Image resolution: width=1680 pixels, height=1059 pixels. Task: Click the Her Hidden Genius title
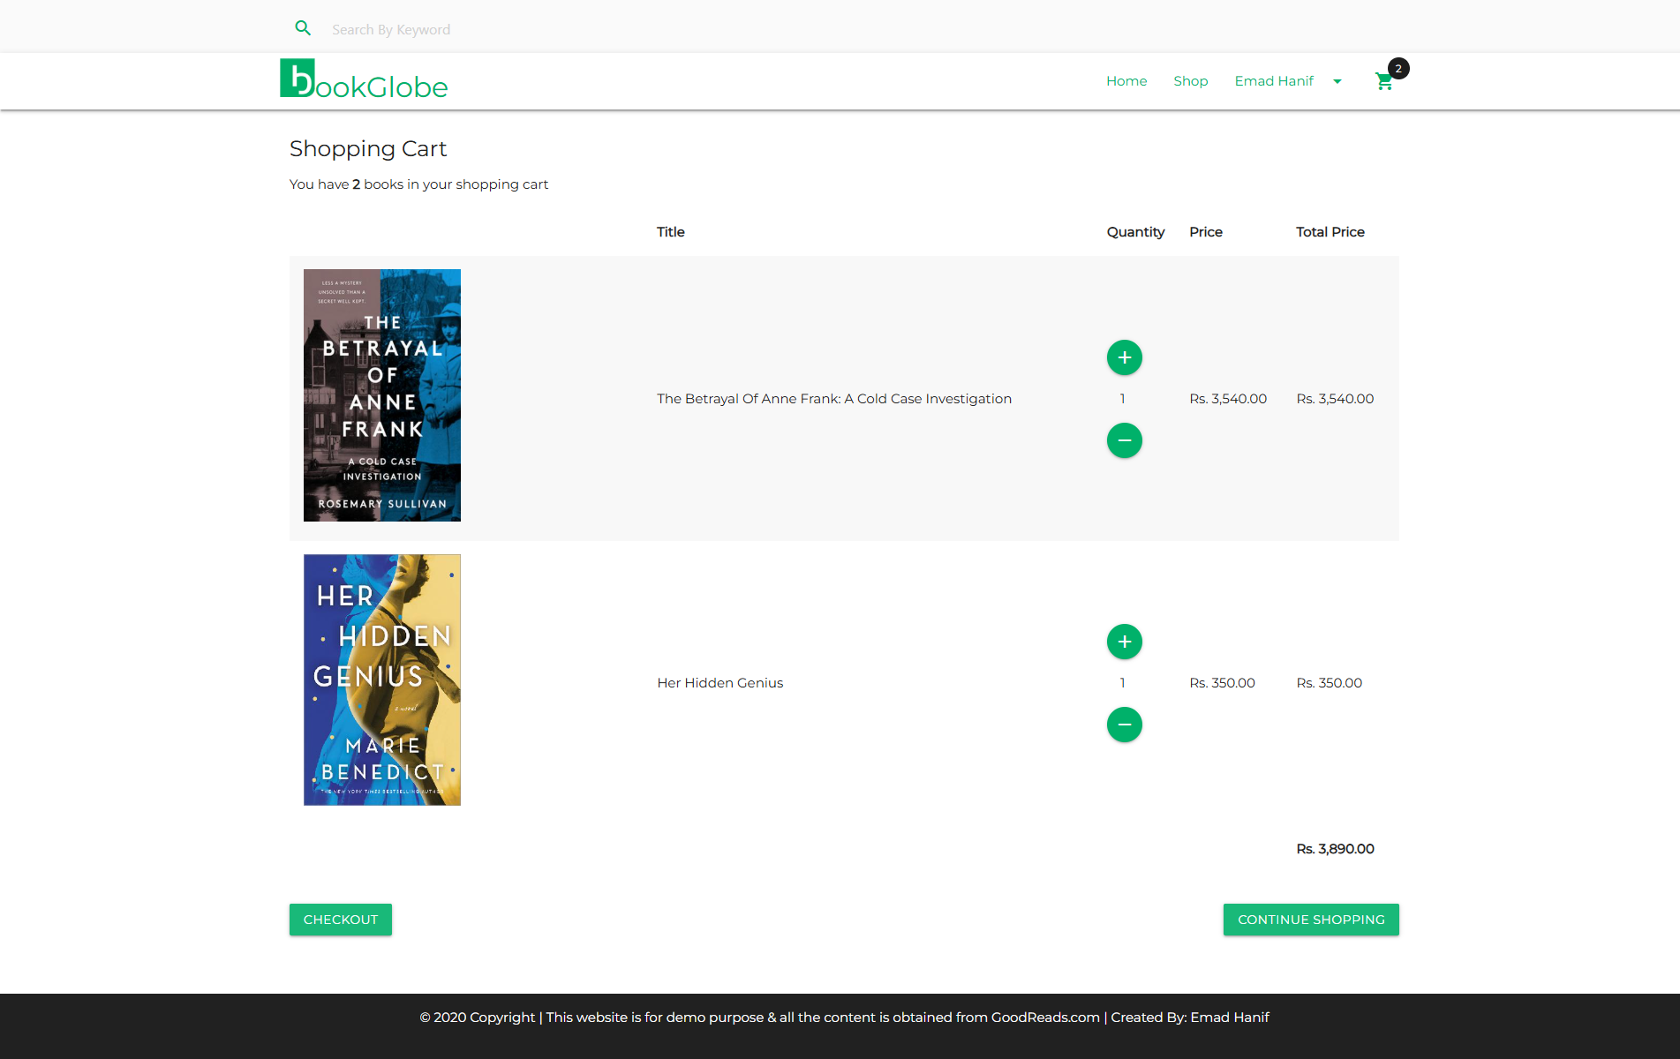(719, 683)
